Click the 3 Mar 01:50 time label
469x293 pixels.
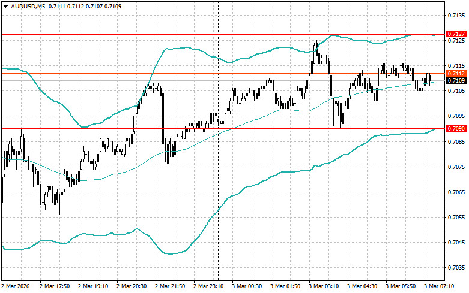click(285, 286)
